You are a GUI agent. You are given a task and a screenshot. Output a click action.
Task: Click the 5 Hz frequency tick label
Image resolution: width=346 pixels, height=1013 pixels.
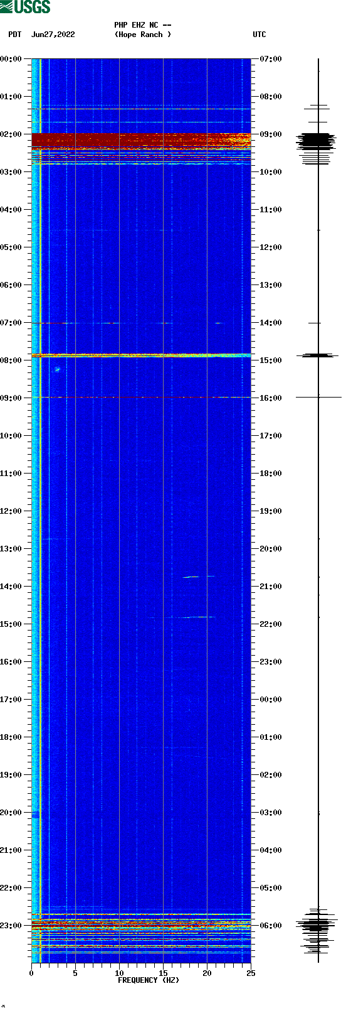click(75, 973)
